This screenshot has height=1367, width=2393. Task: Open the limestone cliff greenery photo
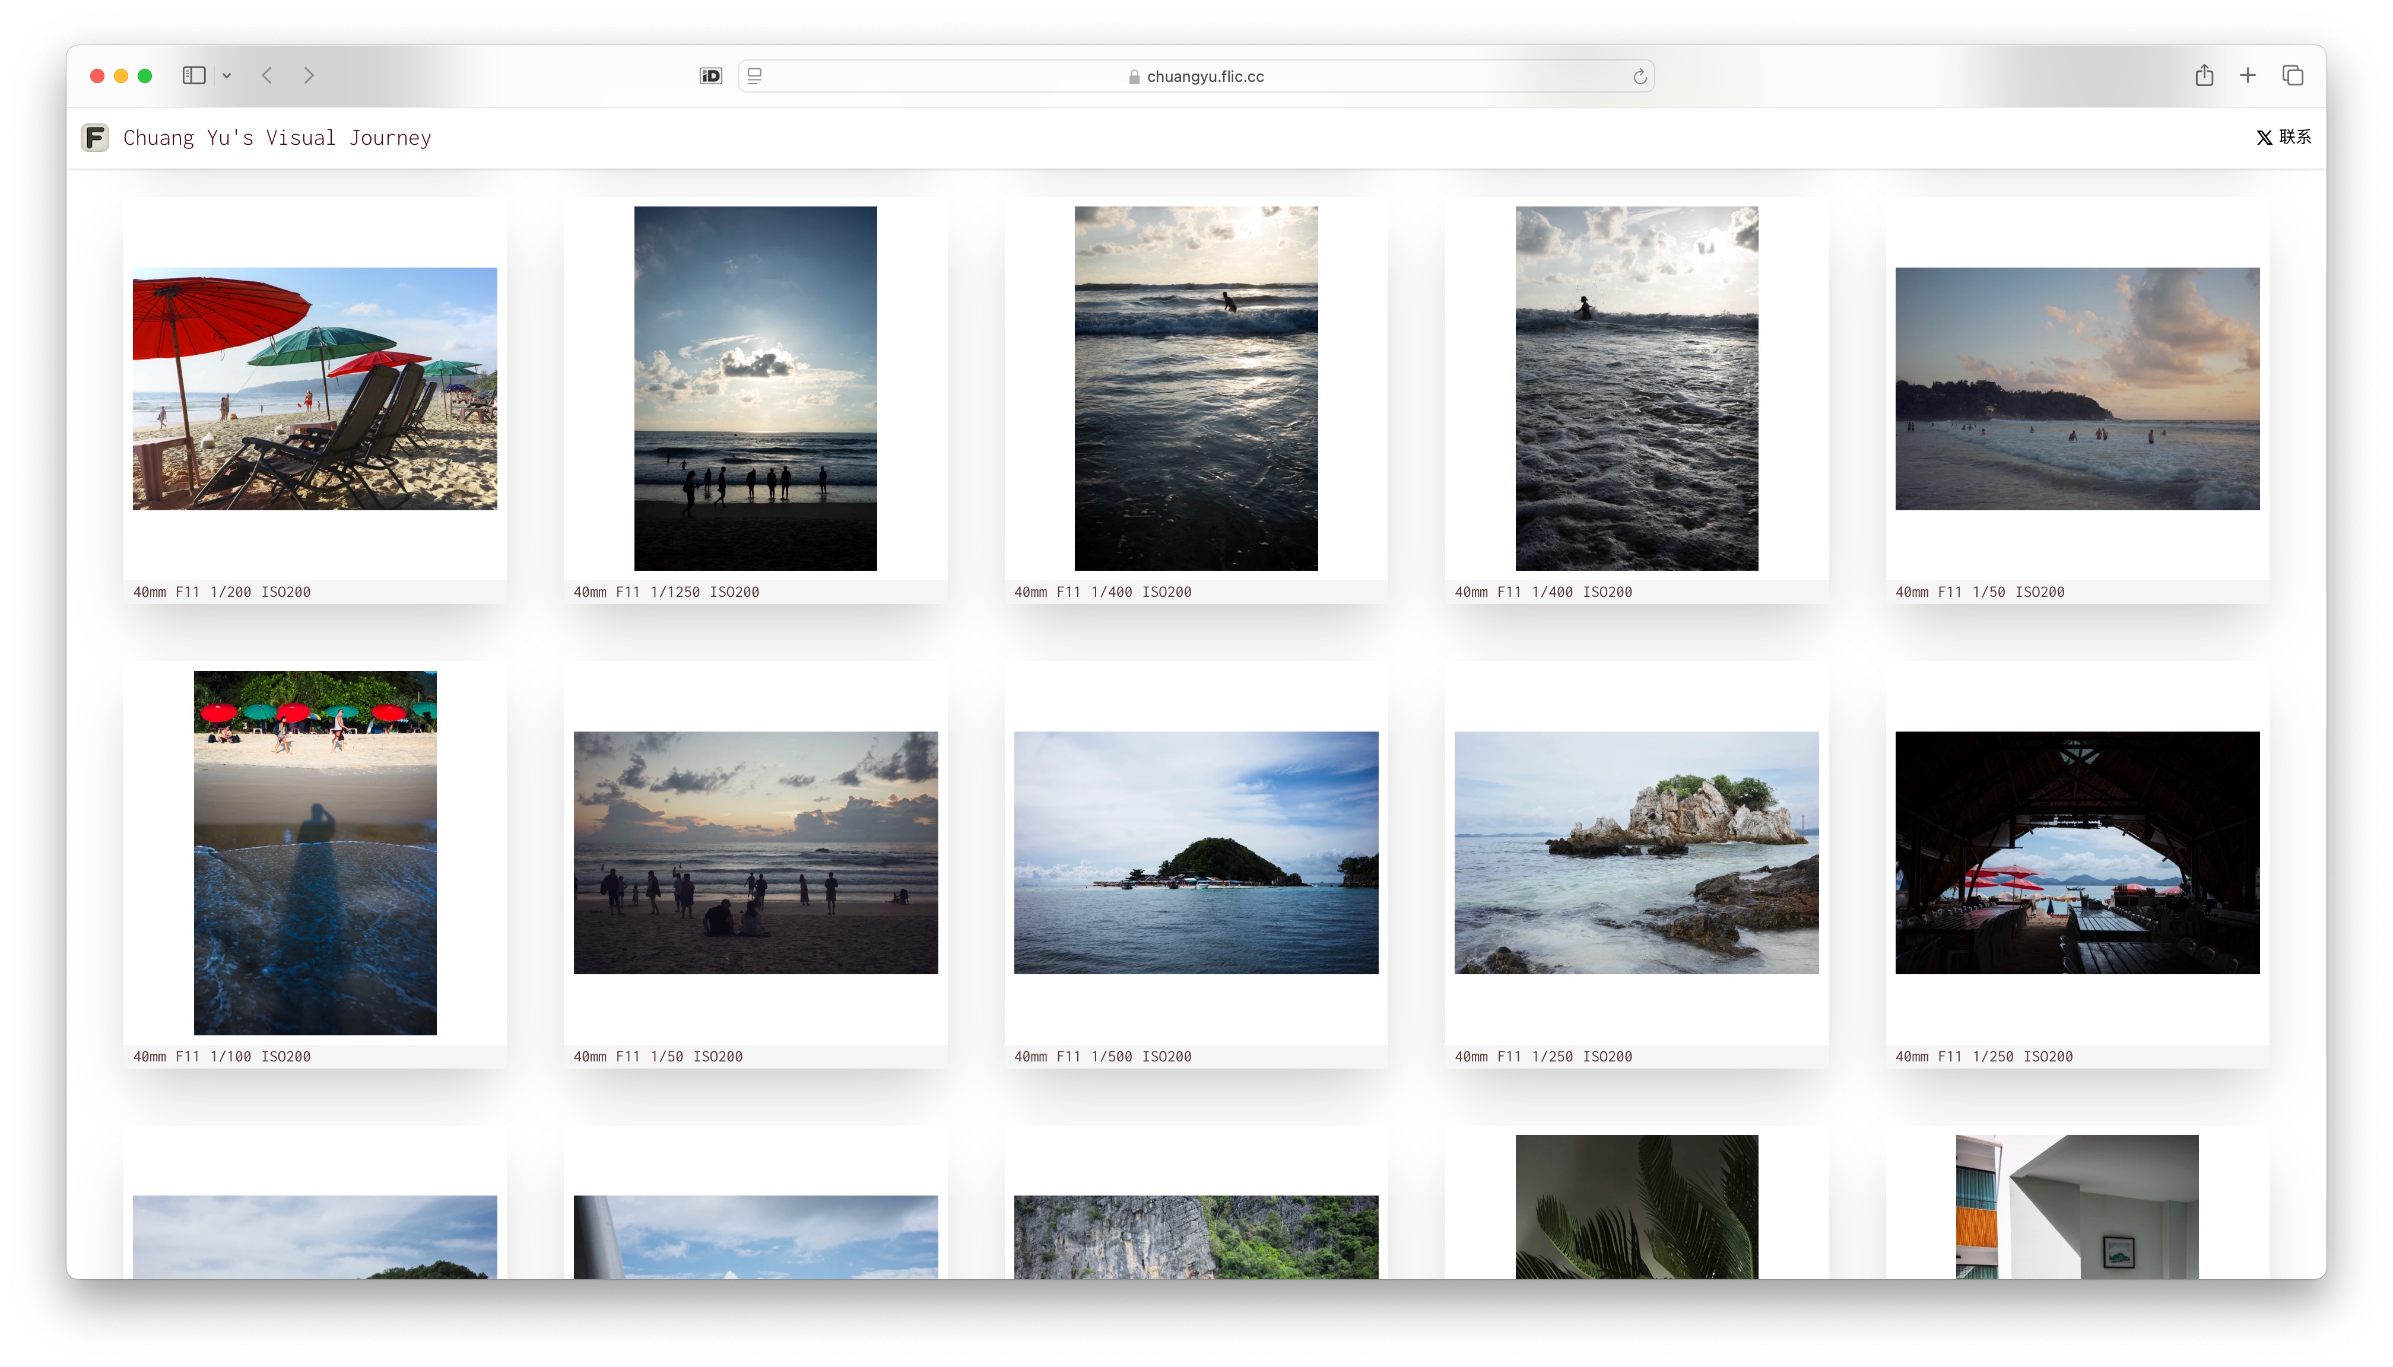pos(1195,1236)
